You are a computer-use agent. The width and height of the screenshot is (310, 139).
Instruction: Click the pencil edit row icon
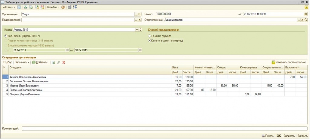59,62
